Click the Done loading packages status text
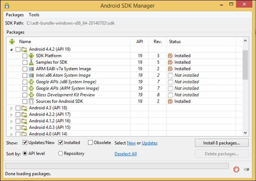 pyautogui.click(x=28, y=174)
